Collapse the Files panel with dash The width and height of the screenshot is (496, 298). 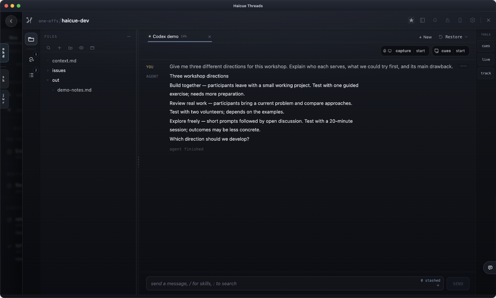(x=129, y=37)
